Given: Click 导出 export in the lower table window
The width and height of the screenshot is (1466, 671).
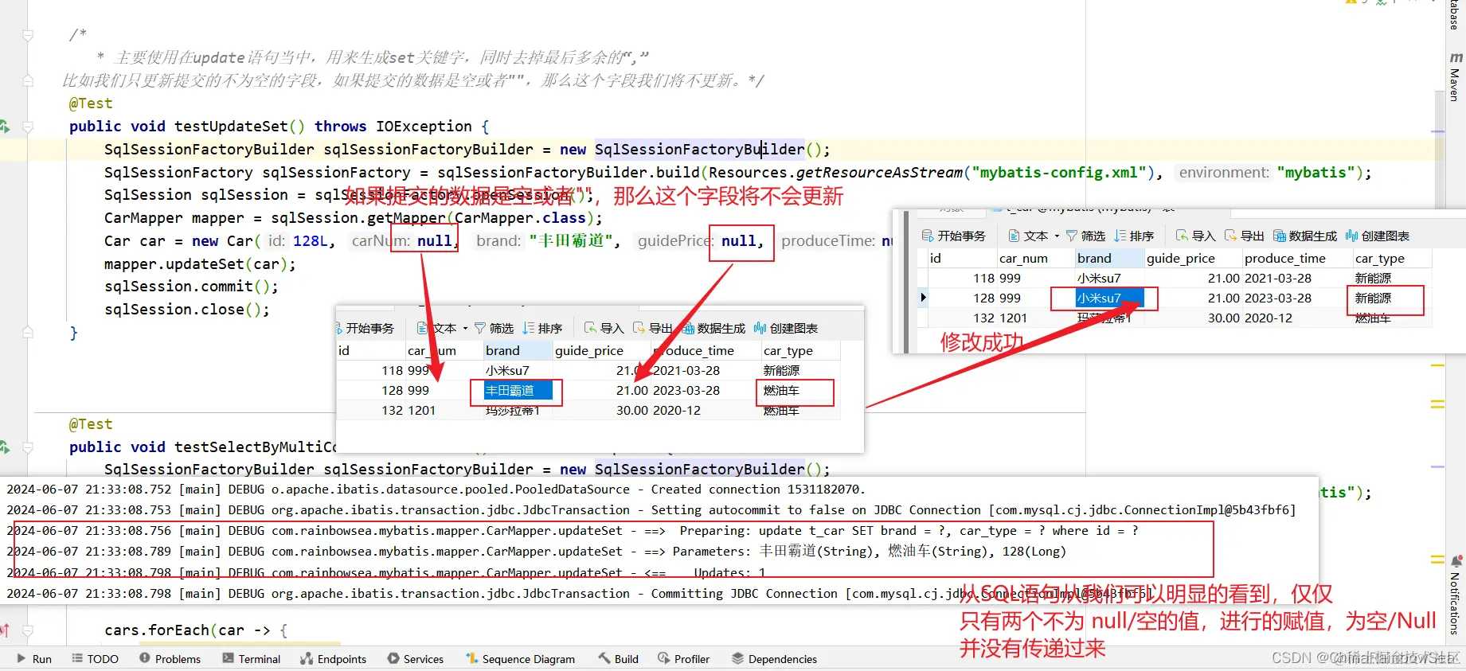Looking at the screenshot, I should pyautogui.click(x=653, y=328).
